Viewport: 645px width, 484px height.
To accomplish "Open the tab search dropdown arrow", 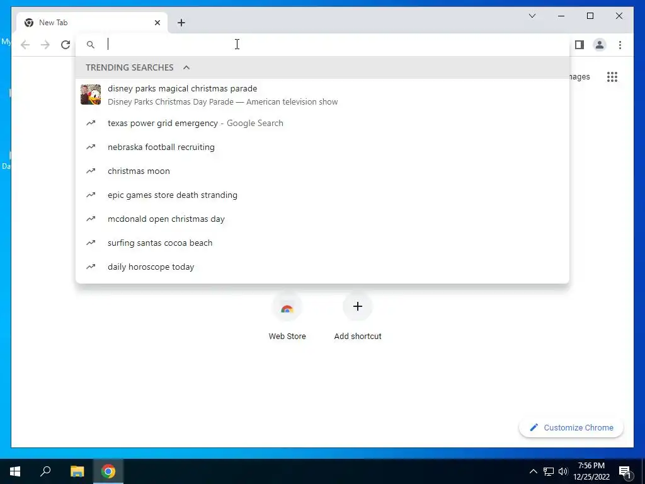I will pyautogui.click(x=532, y=16).
